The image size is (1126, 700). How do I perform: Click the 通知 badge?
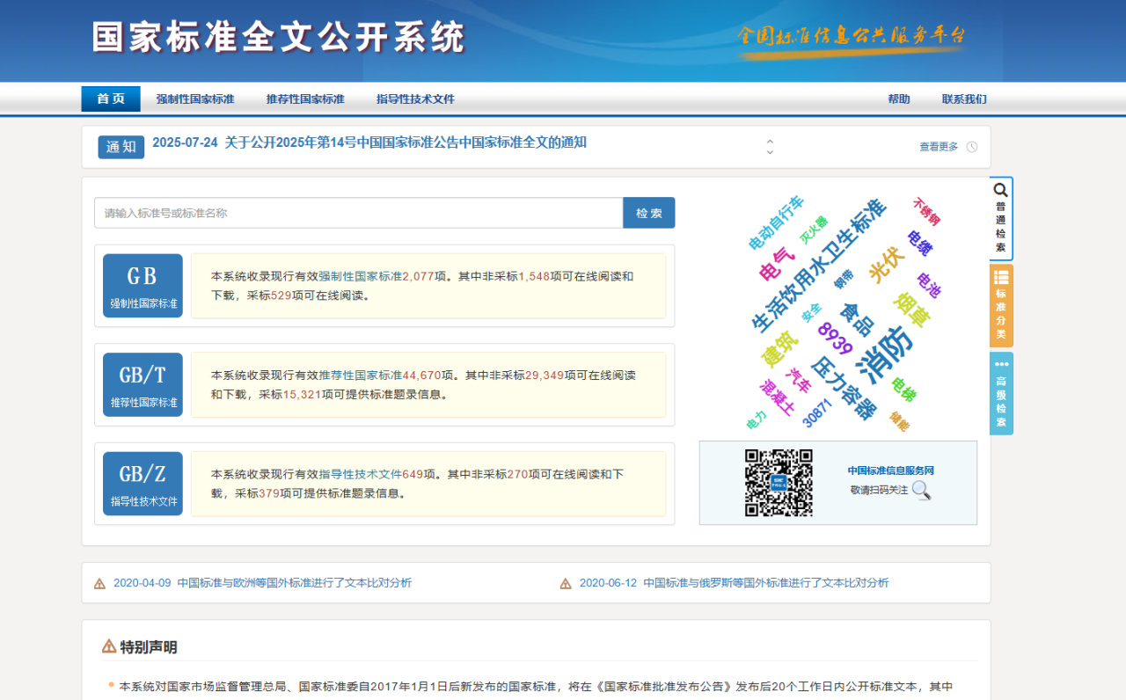(121, 147)
